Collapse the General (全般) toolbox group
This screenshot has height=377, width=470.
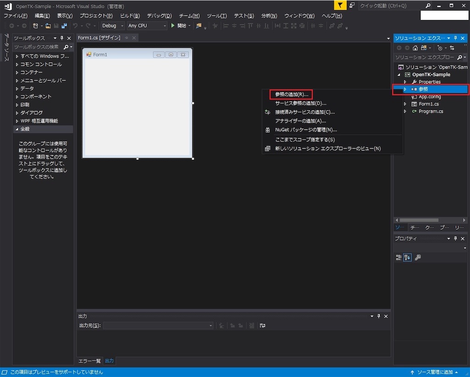[x=17, y=129]
